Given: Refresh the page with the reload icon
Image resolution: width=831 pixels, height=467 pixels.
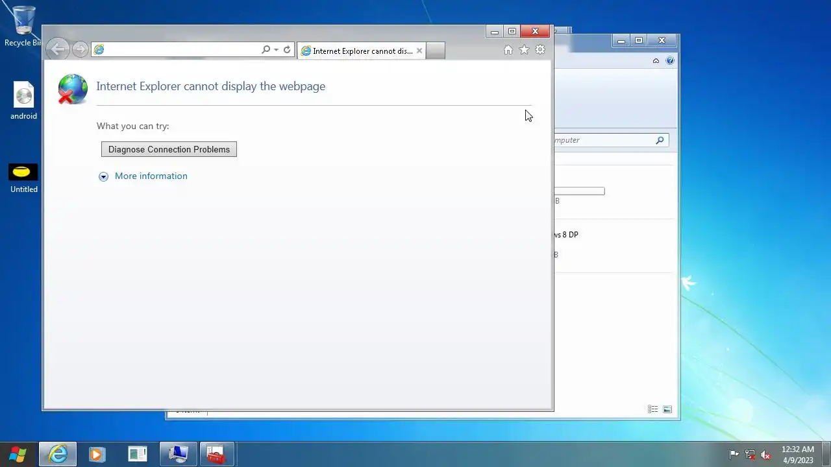Looking at the screenshot, I should click(287, 50).
